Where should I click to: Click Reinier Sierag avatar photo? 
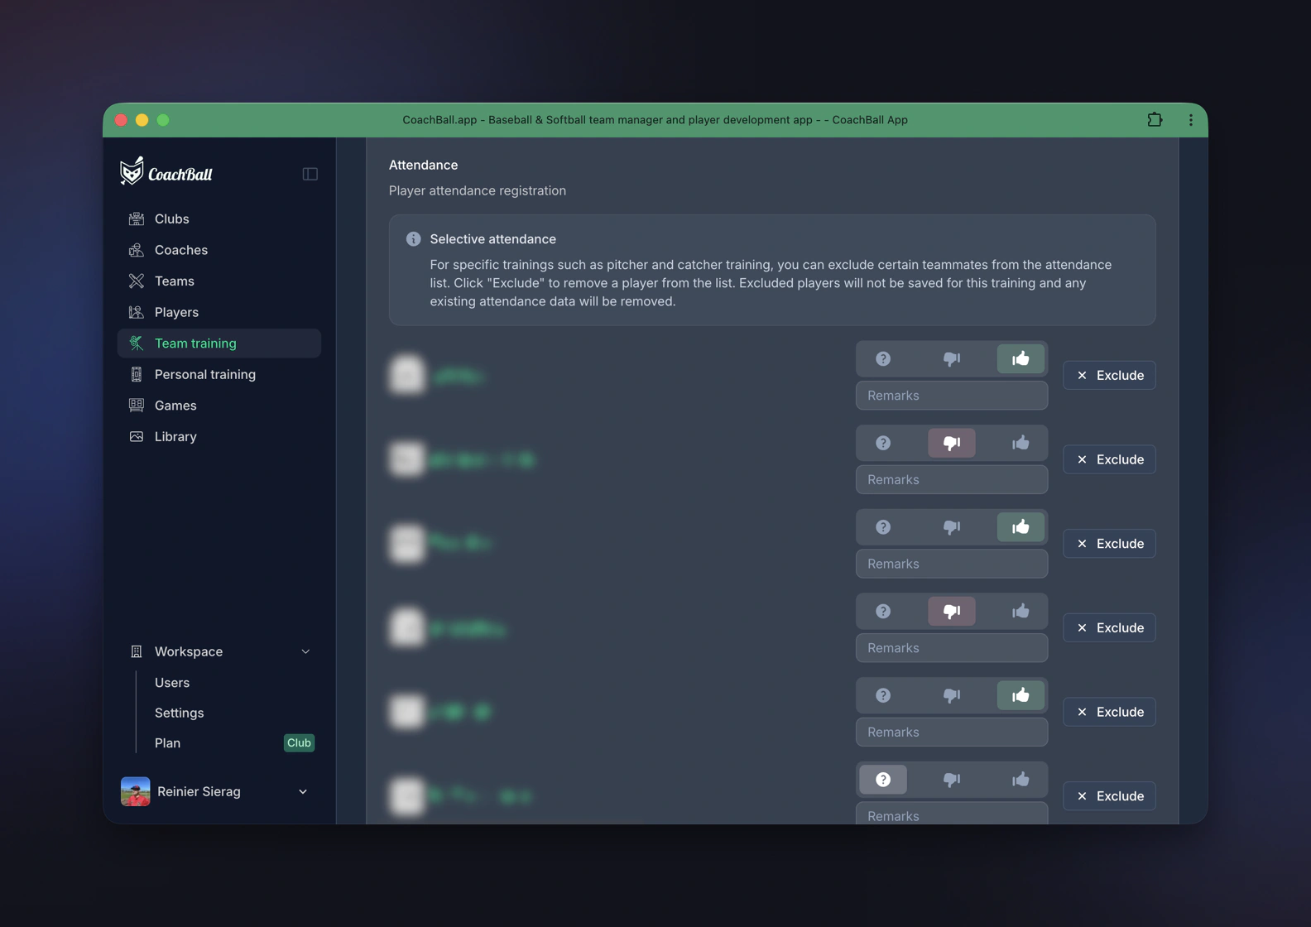point(136,791)
